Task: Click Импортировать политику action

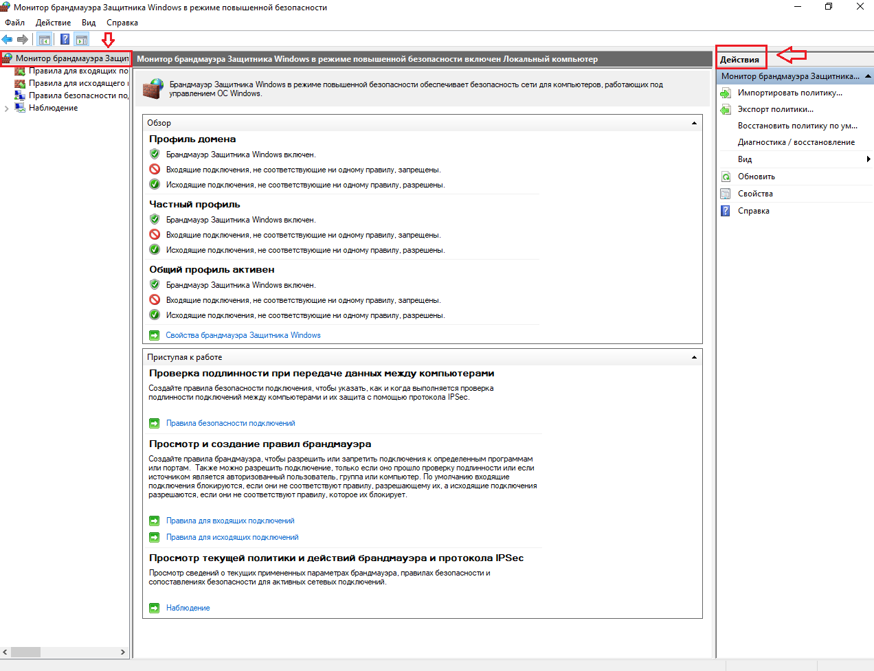Action: pos(790,93)
